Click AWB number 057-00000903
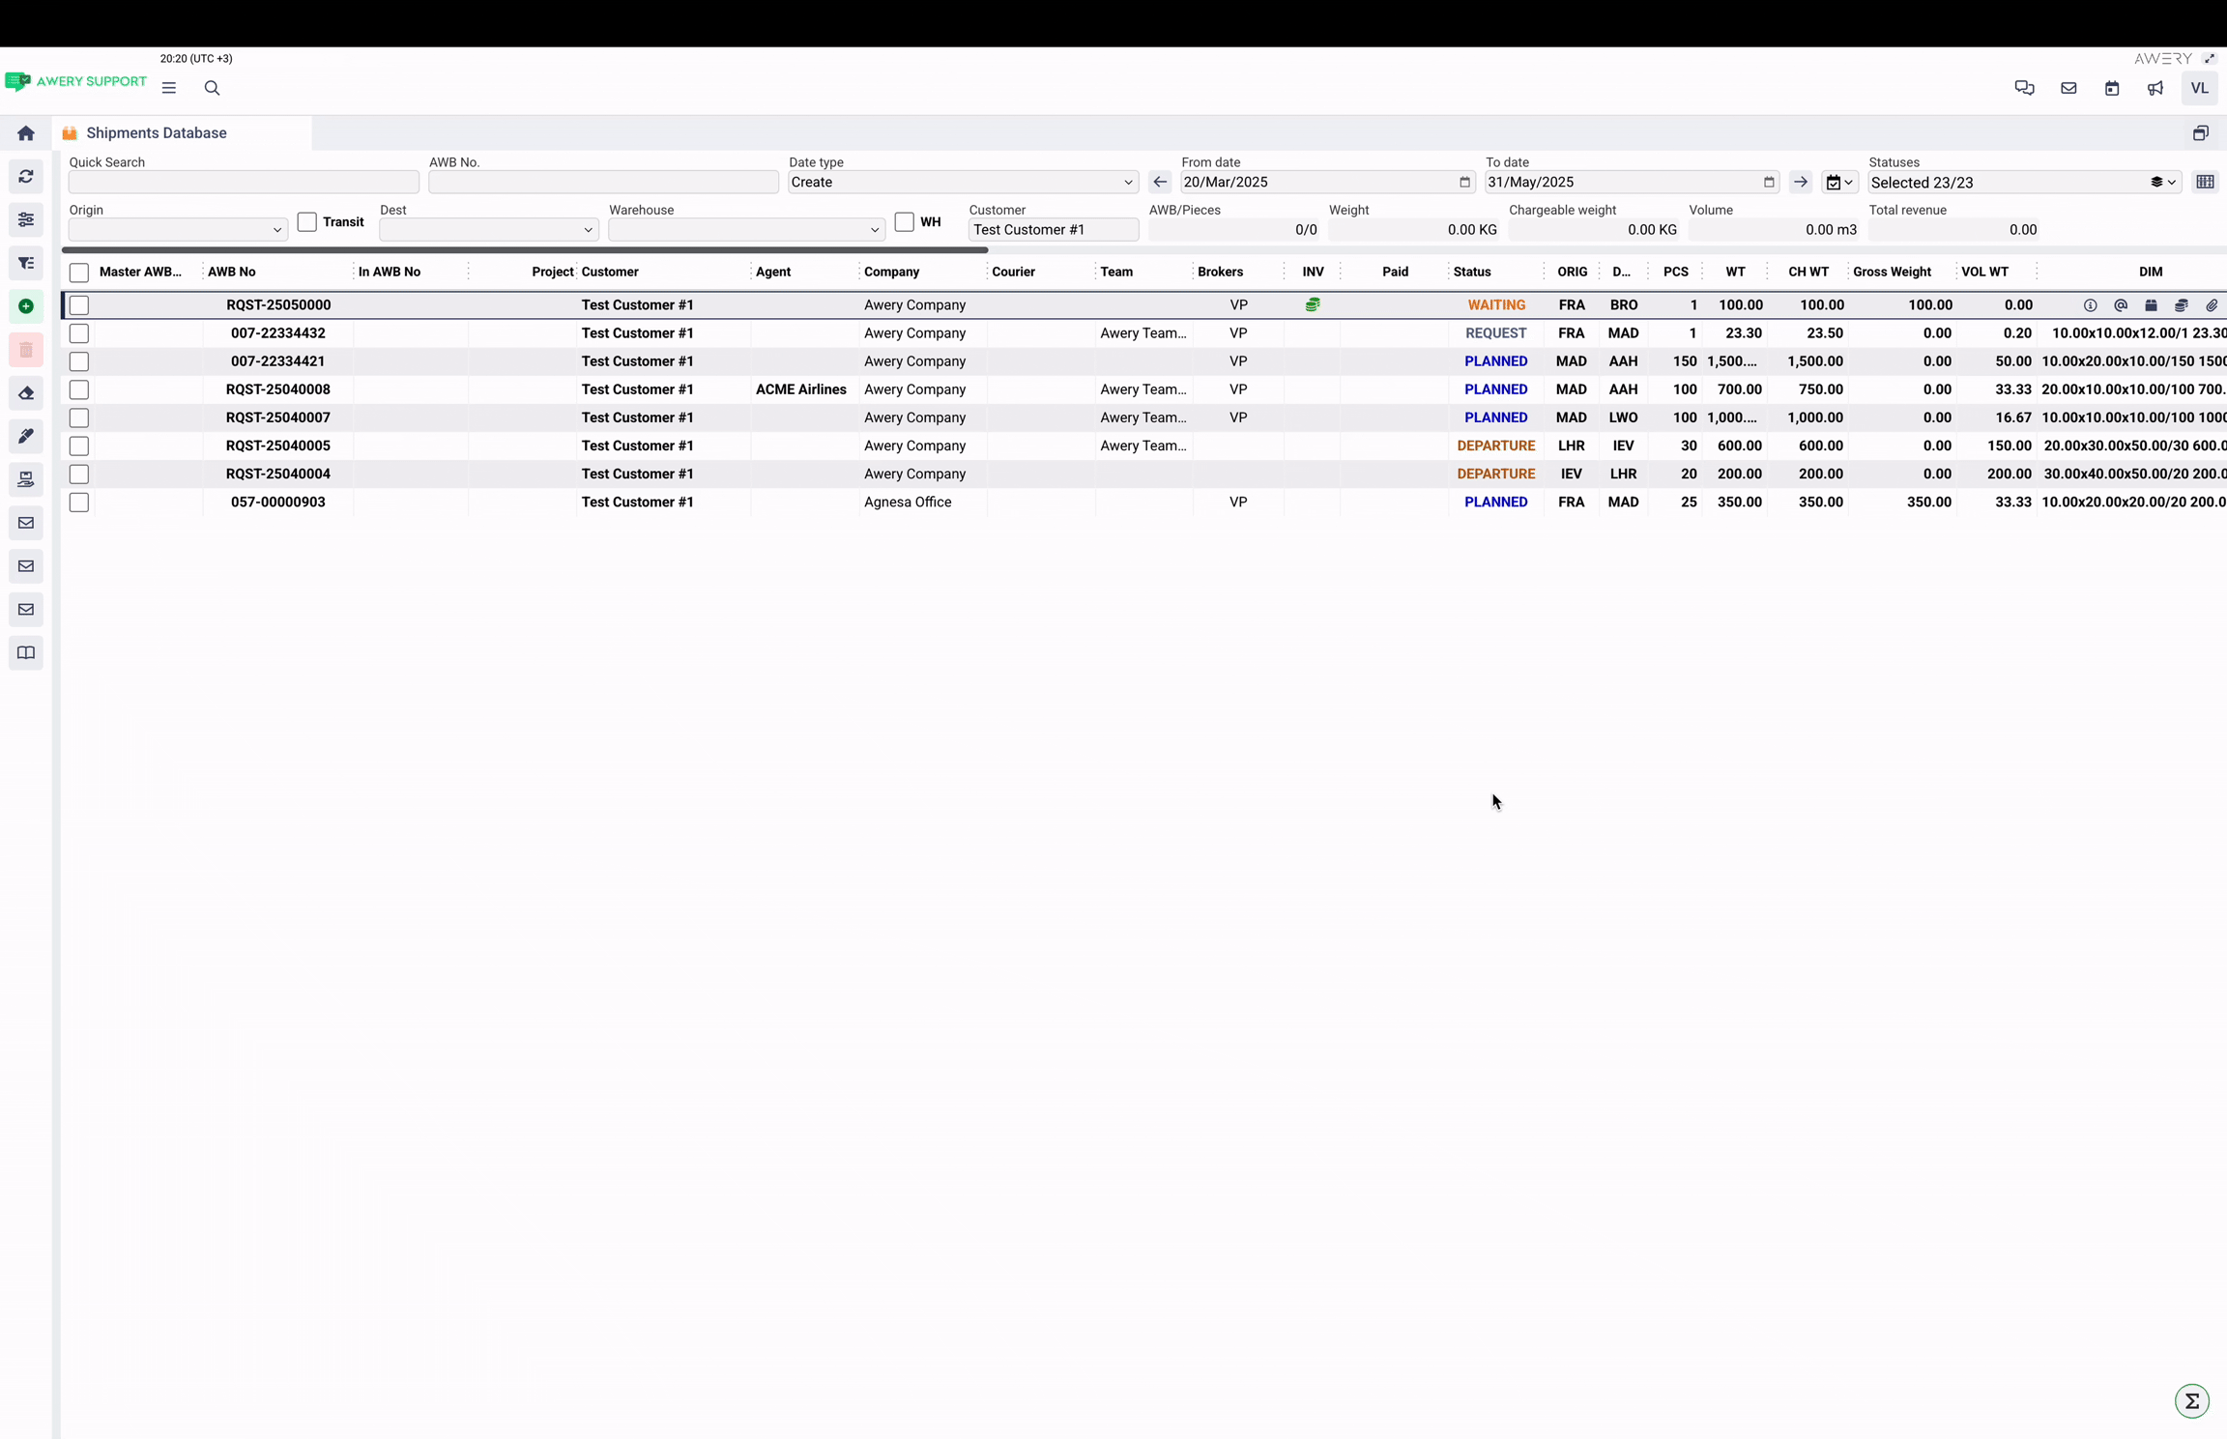The image size is (2227, 1439). (x=277, y=503)
